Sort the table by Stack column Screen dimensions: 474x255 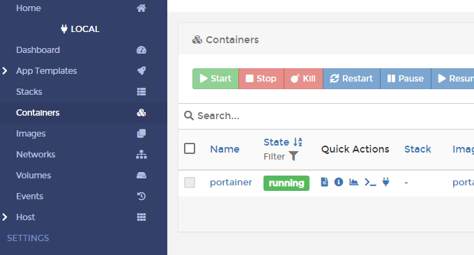[x=418, y=149]
